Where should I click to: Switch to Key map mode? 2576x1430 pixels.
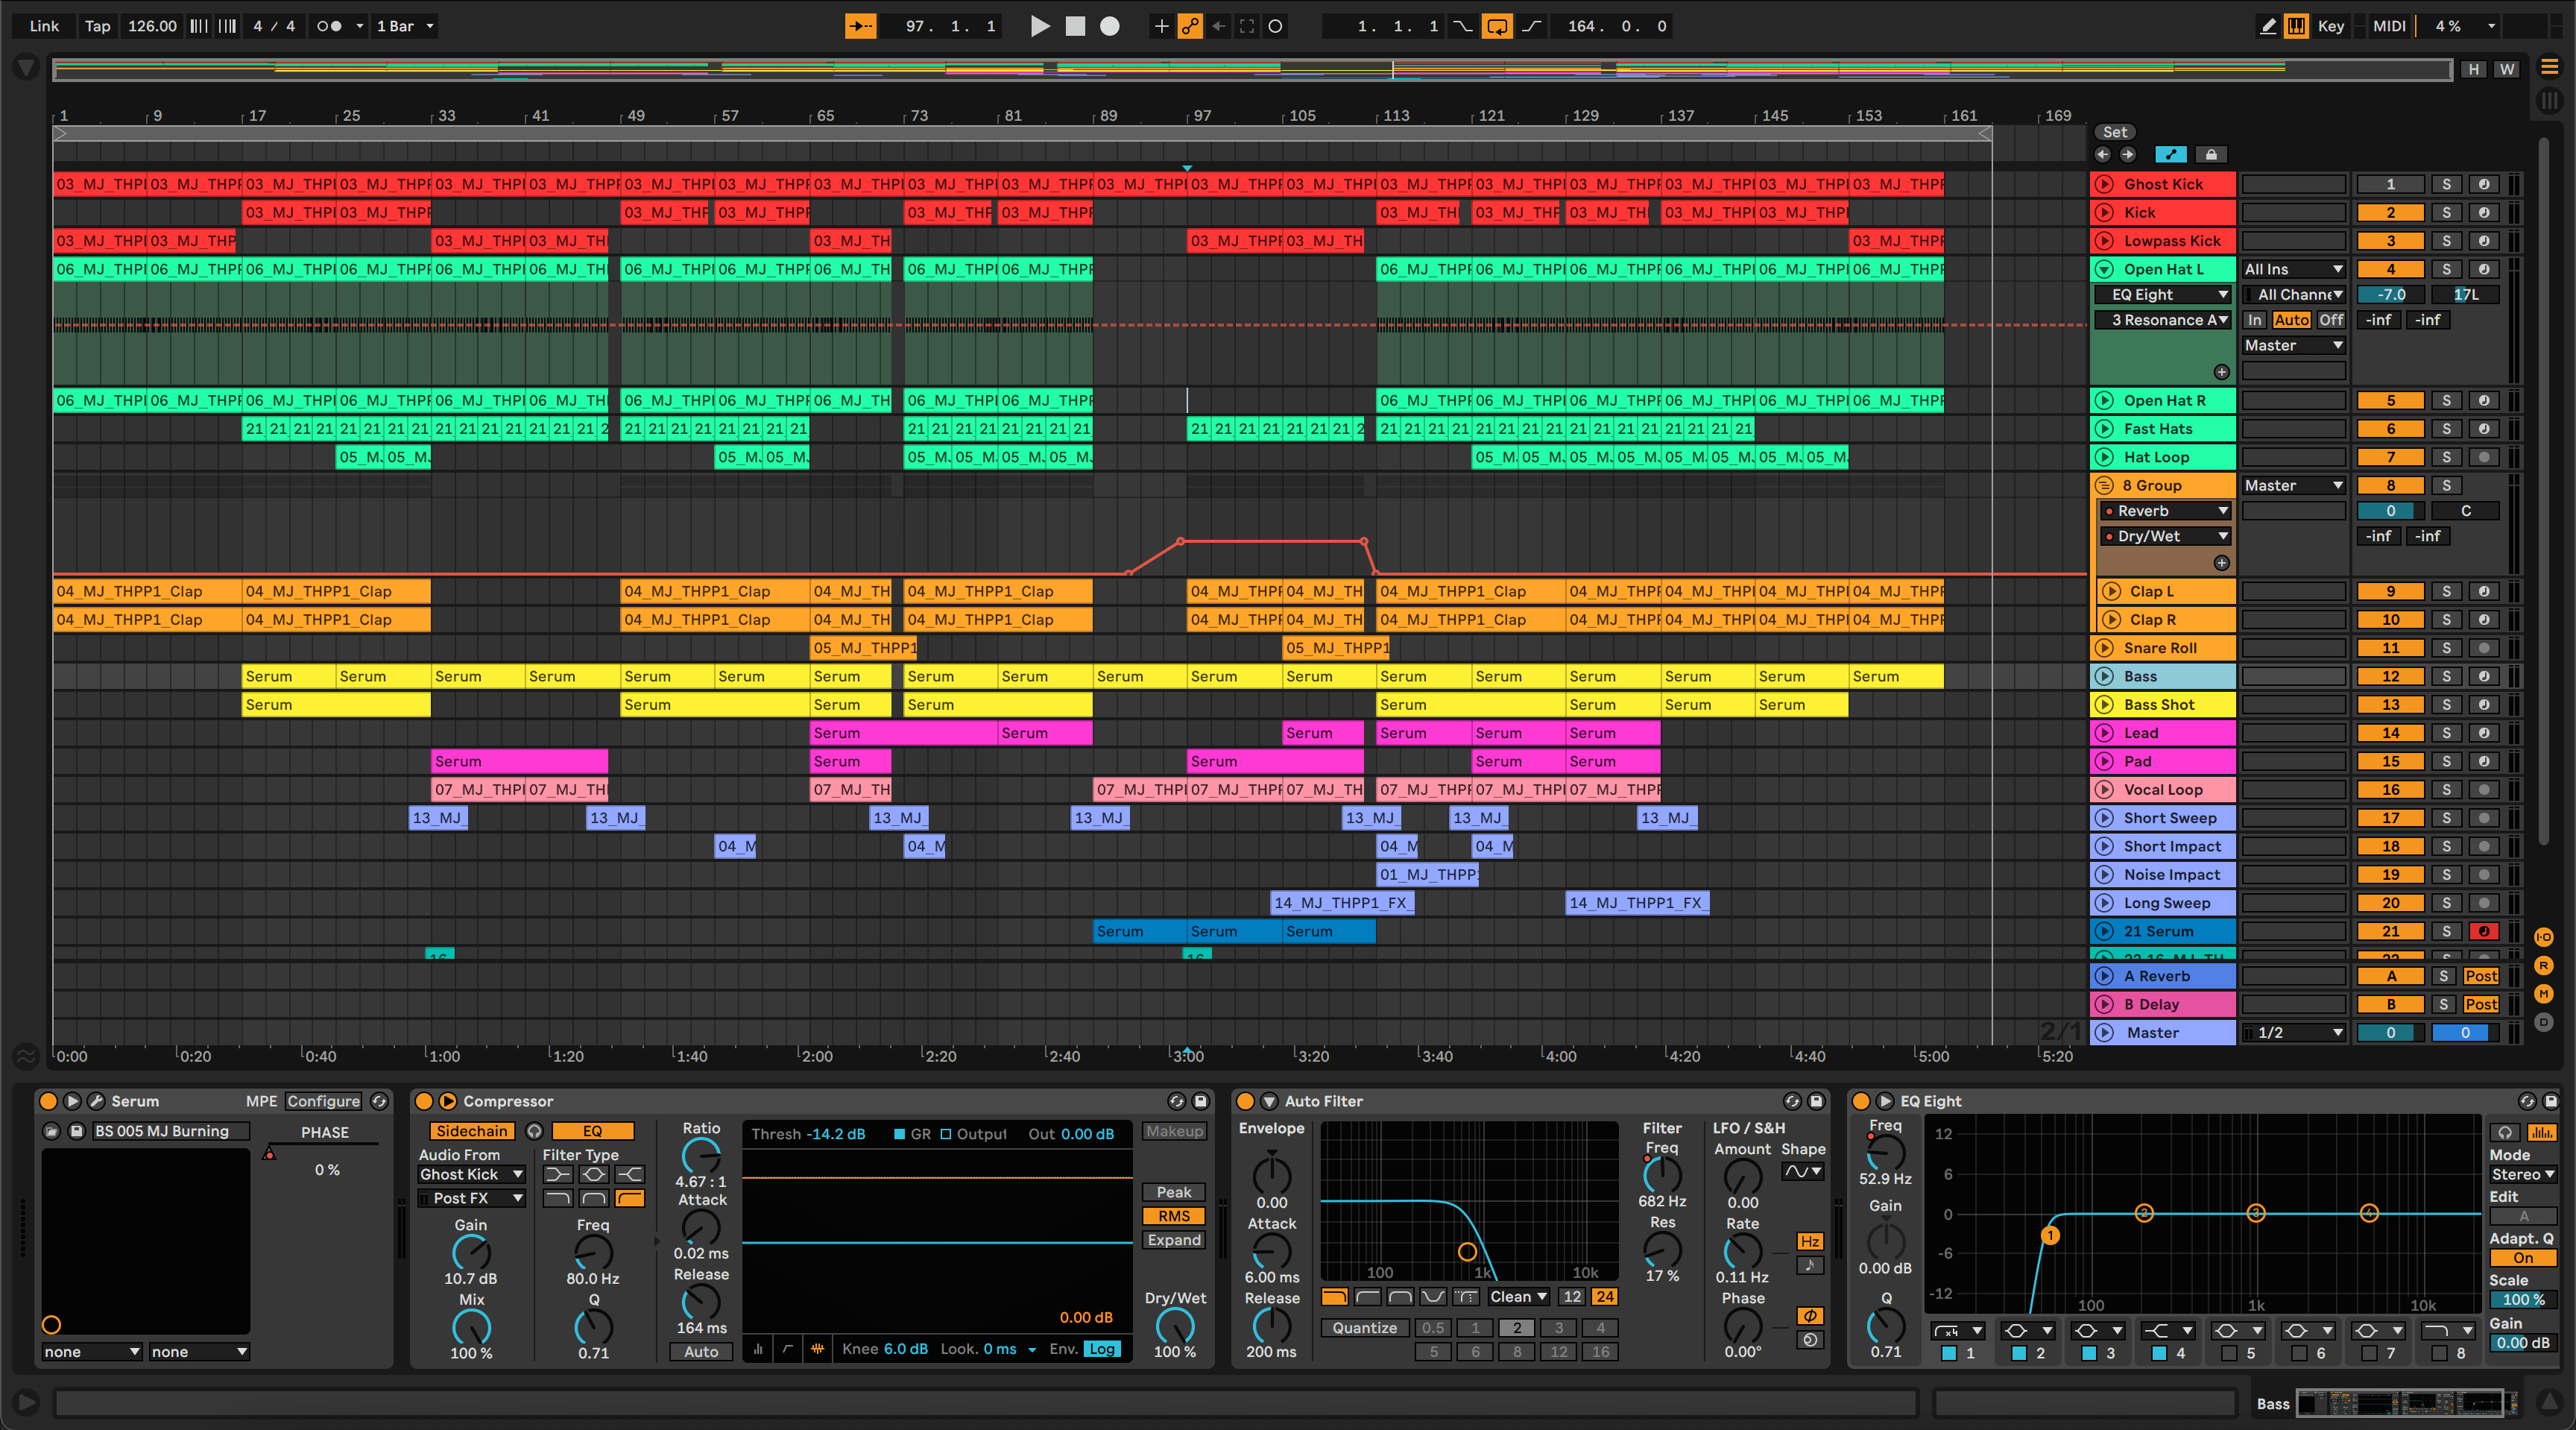[x=2330, y=26]
